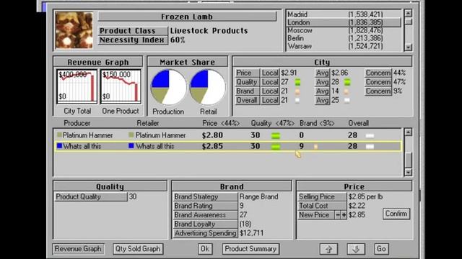Click the Quality <47%> column header
Image resolution: width=462 pixels, height=259 pixels.
coord(273,123)
